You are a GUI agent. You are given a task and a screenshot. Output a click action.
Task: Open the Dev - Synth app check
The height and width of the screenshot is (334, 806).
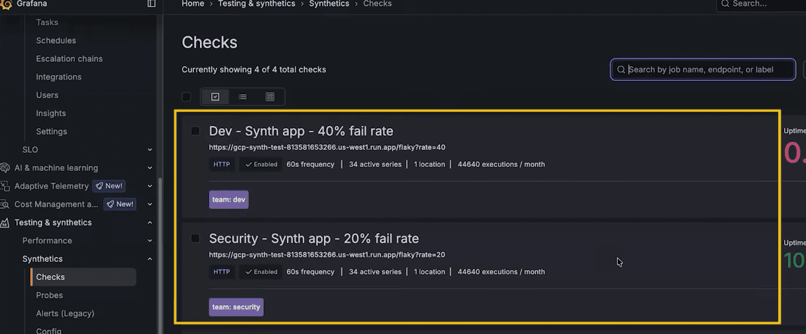click(301, 130)
